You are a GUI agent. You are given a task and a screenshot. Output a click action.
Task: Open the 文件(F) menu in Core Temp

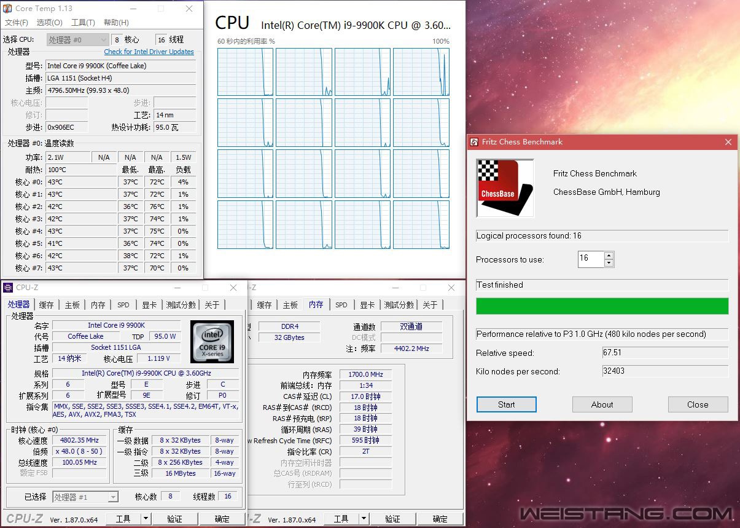[17, 23]
